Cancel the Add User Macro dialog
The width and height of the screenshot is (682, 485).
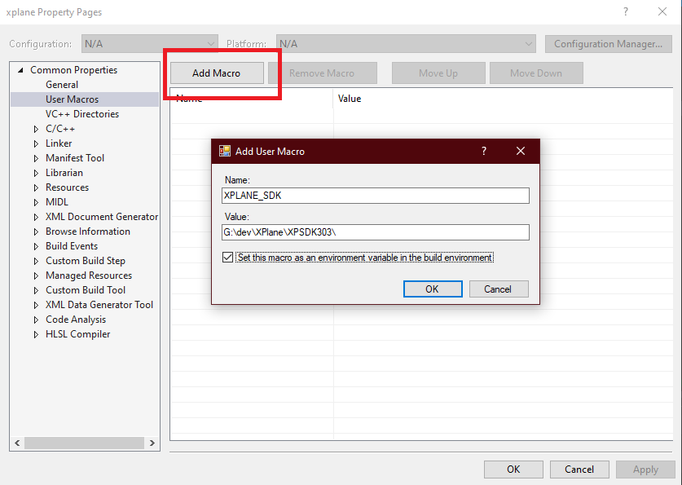498,289
